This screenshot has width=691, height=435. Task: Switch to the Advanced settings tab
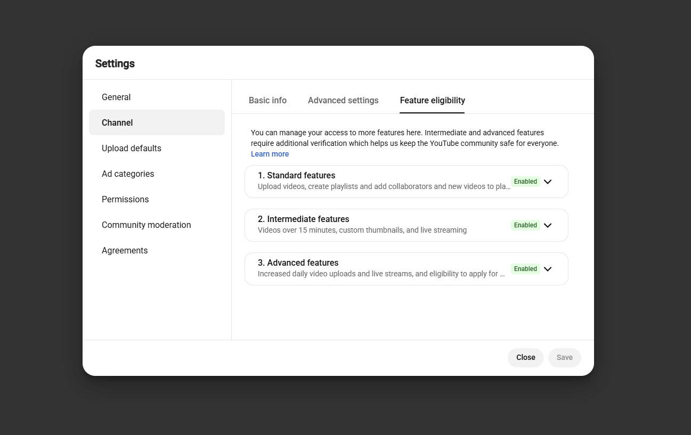click(343, 101)
